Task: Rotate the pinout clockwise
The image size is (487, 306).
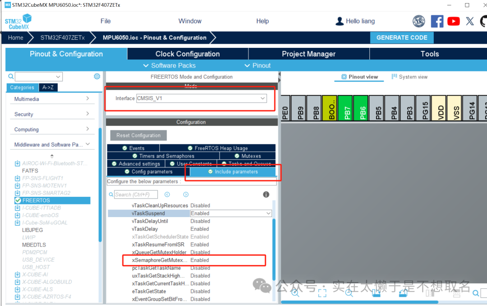Action: point(376,292)
